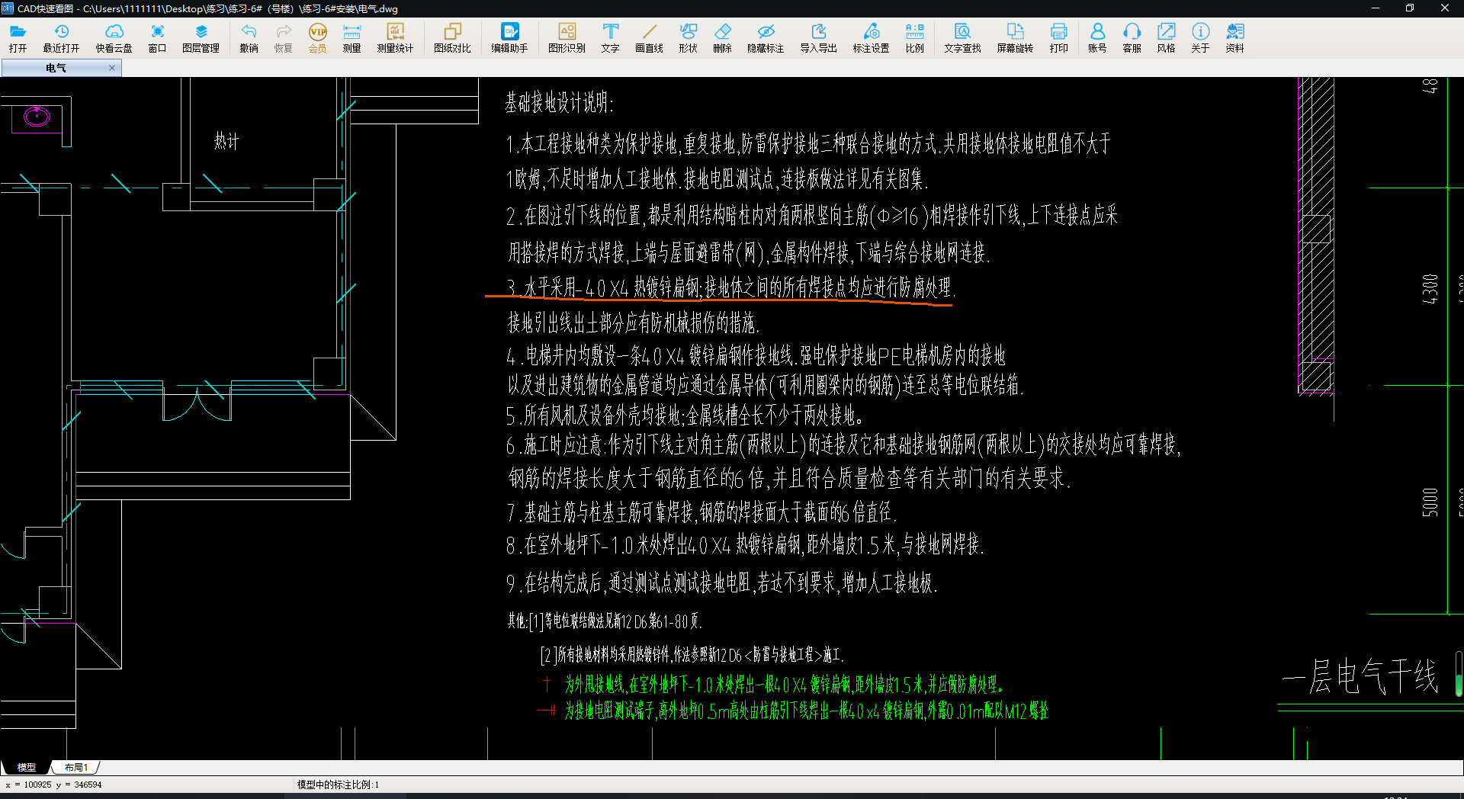1464x799 pixels.
Task: Show recently opened files 最近打开
Action: pos(61,37)
